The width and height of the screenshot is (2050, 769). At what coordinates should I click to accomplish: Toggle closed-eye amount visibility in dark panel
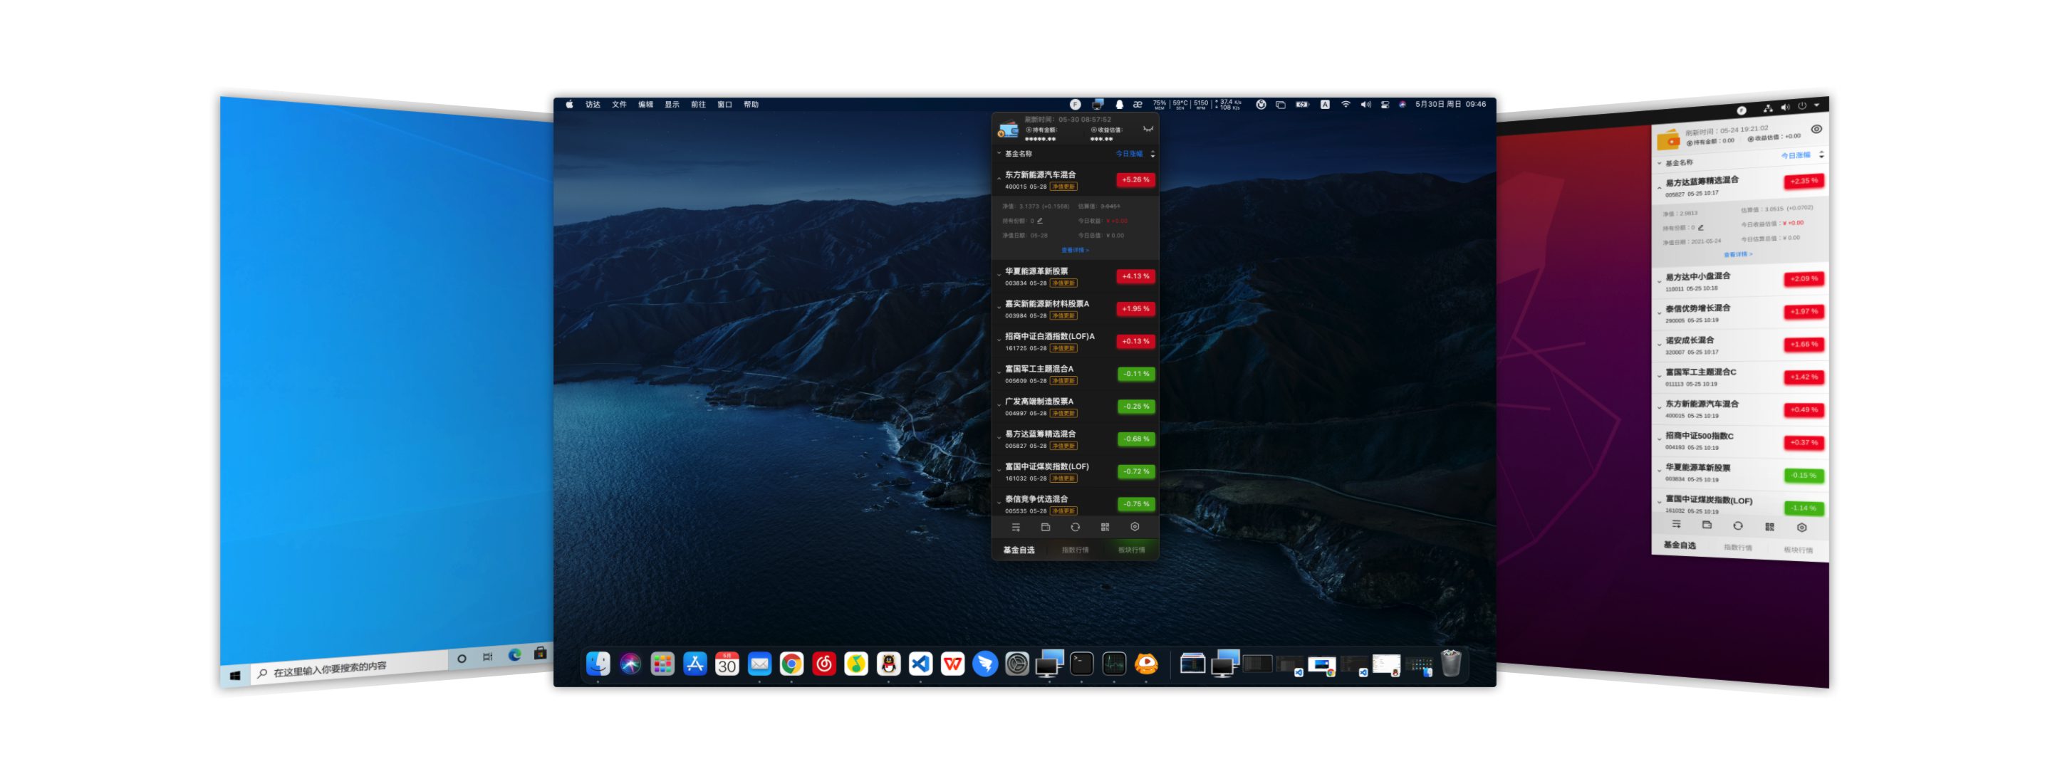pyautogui.click(x=1148, y=129)
